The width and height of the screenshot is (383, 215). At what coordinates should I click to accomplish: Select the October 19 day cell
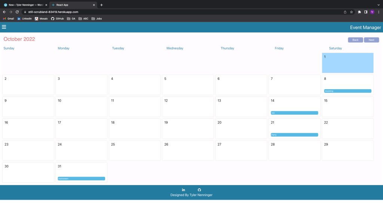(188, 128)
